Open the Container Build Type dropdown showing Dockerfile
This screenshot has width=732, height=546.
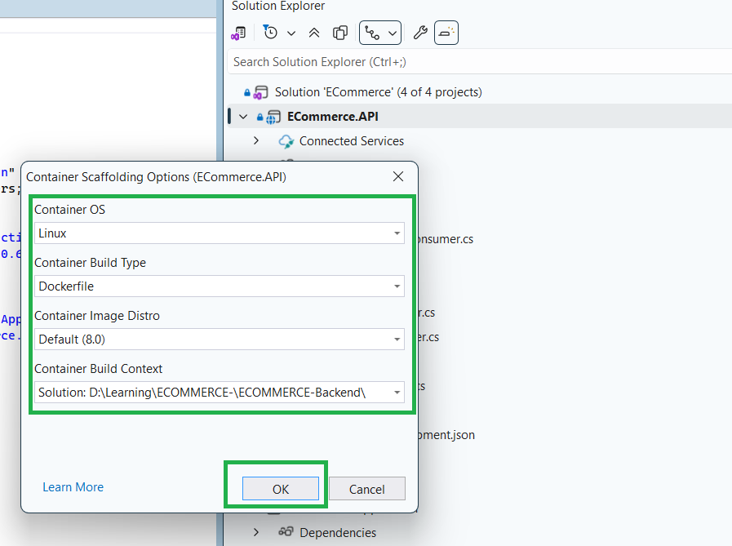[x=219, y=286]
